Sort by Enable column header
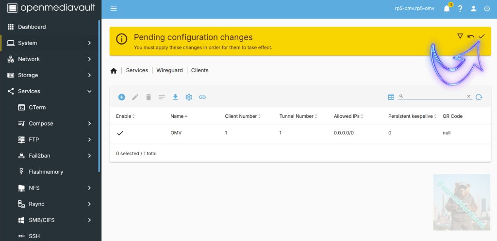Screen dimensions: 497x241 (125, 116)
